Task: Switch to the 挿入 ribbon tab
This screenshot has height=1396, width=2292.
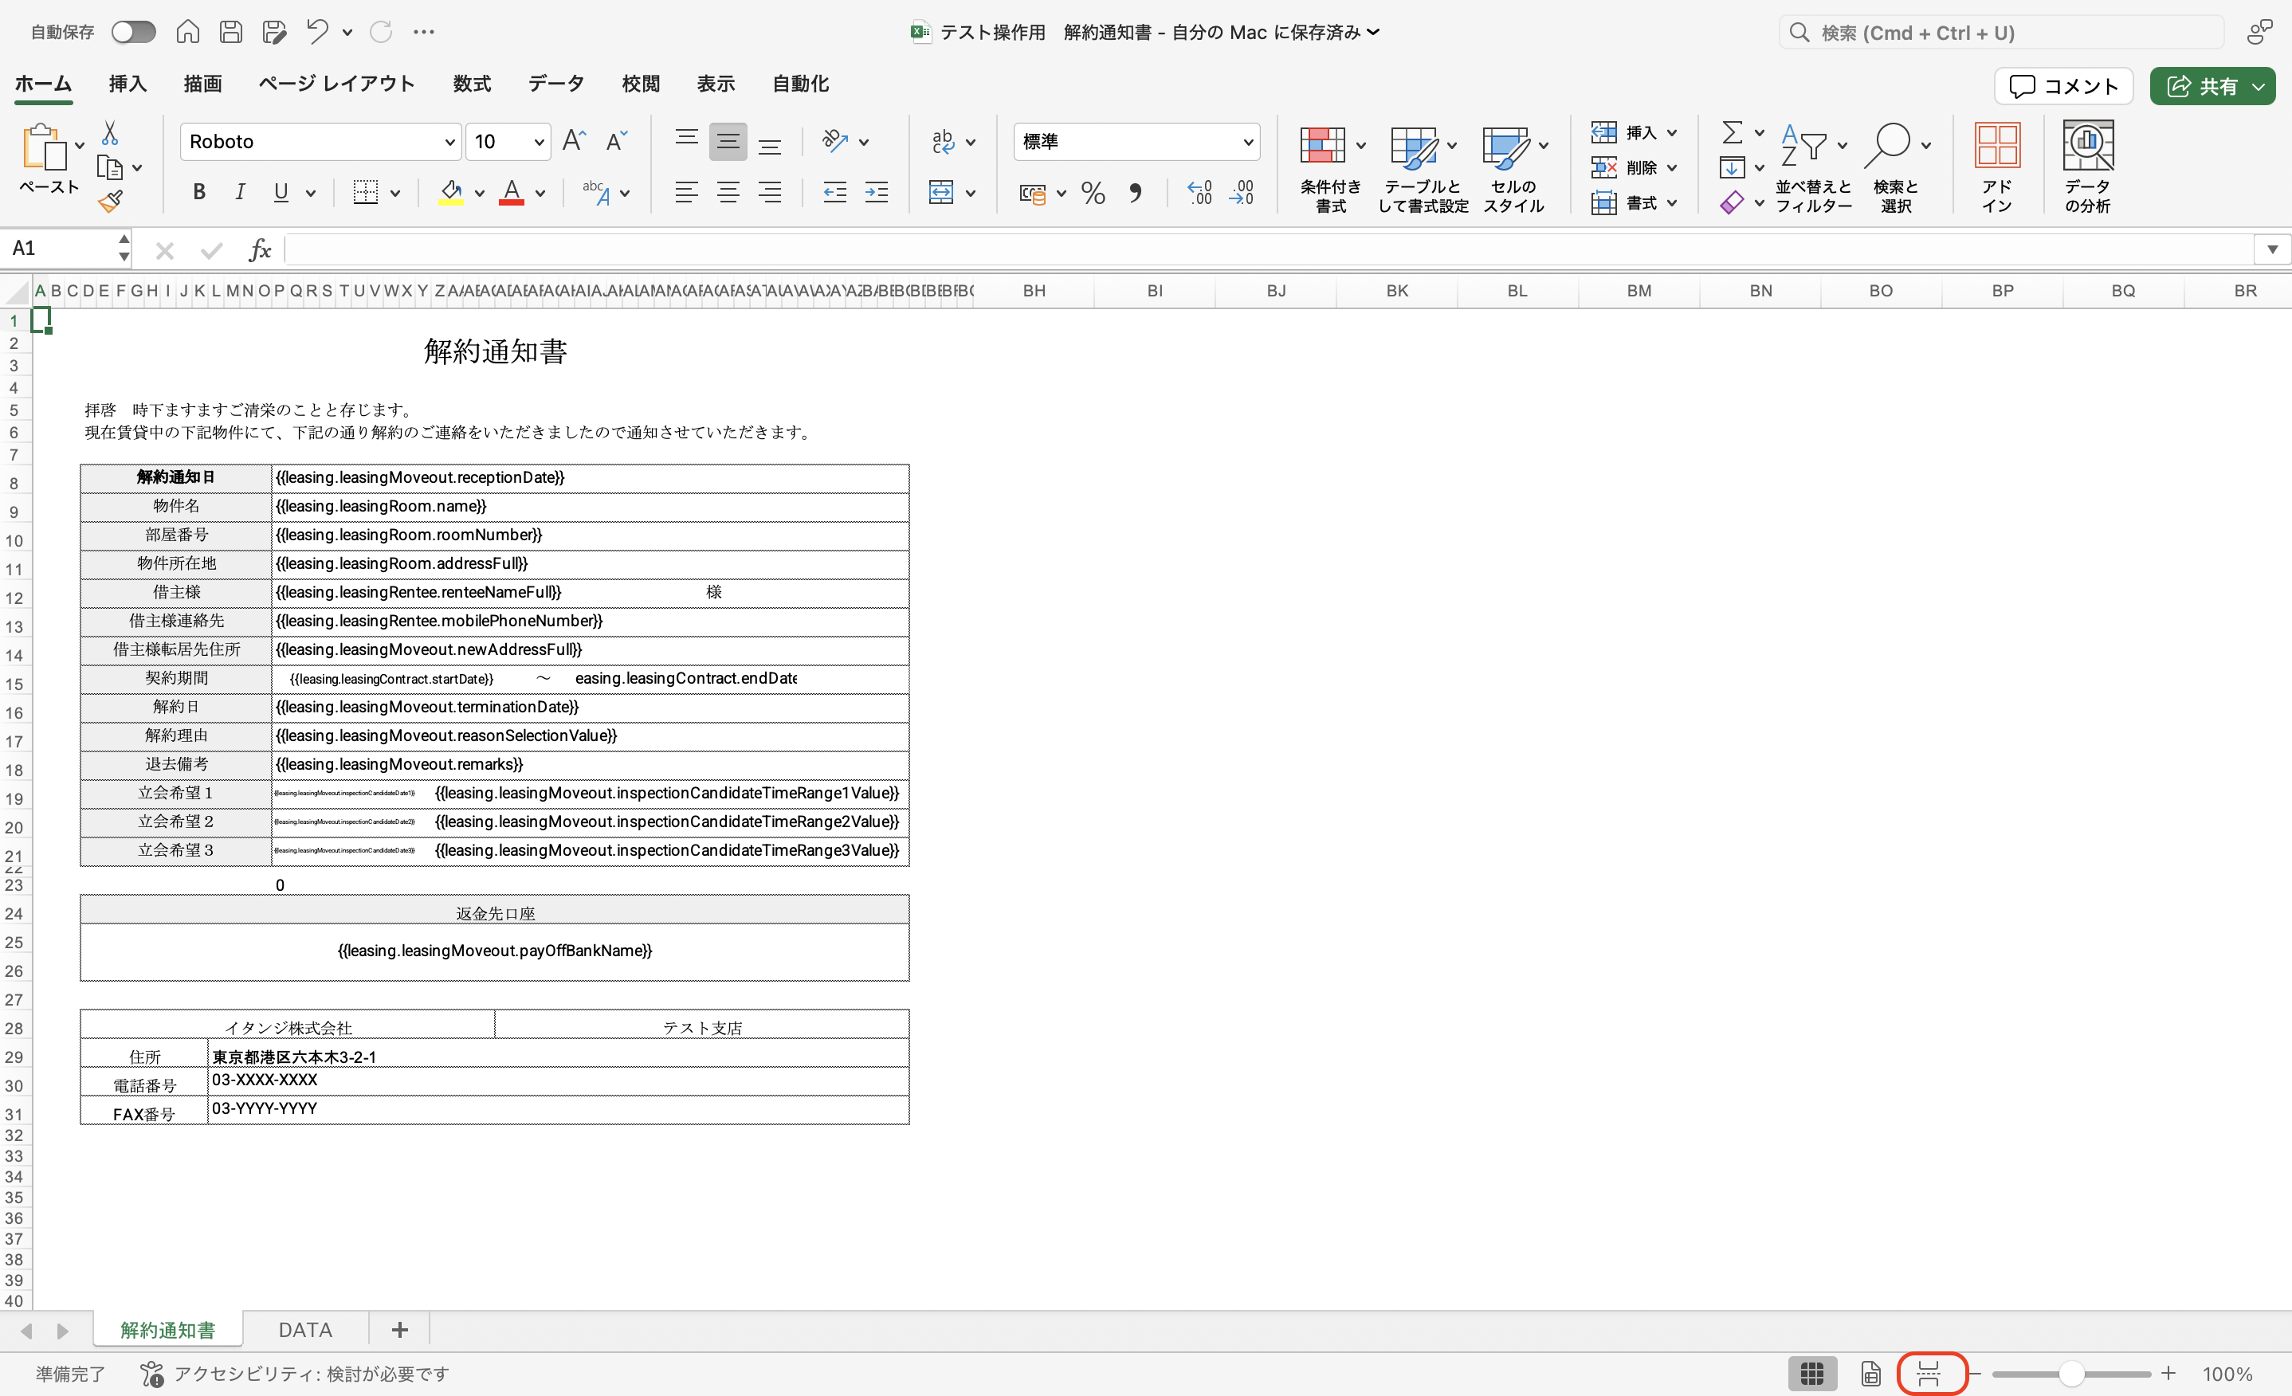Action: pyautogui.click(x=128, y=84)
